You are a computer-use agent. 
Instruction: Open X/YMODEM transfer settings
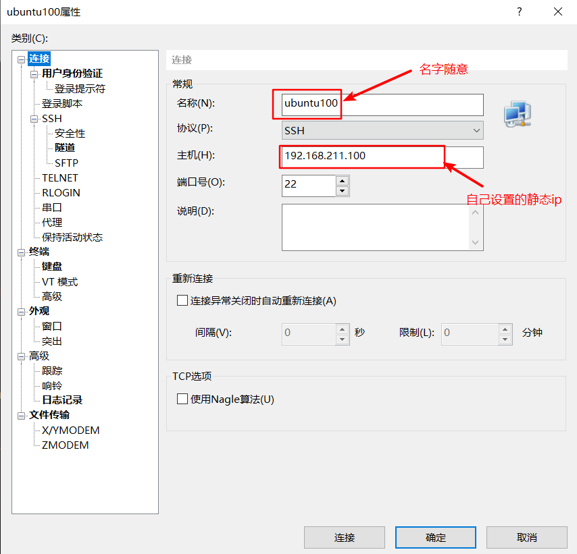pyautogui.click(x=71, y=430)
